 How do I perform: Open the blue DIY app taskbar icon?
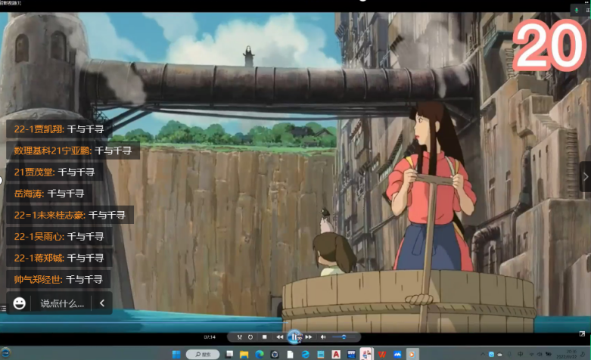point(351,355)
